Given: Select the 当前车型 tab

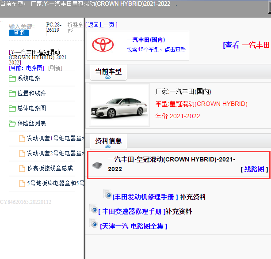Looking at the screenshot, I should (x=109, y=72).
